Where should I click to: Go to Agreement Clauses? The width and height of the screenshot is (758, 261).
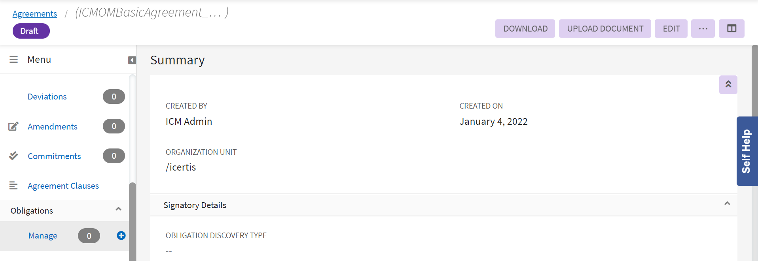(63, 186)
